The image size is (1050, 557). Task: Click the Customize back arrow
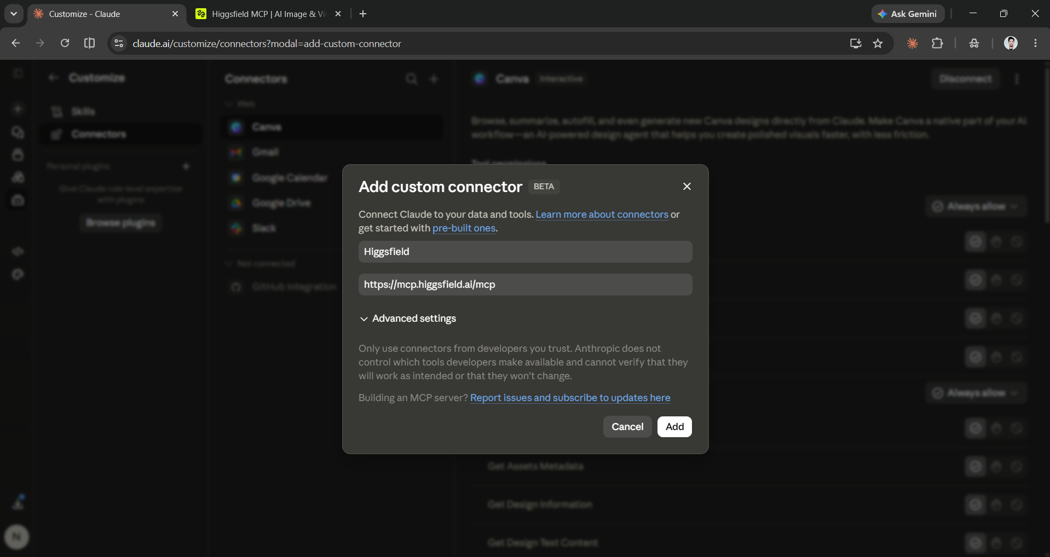(53, 78)
